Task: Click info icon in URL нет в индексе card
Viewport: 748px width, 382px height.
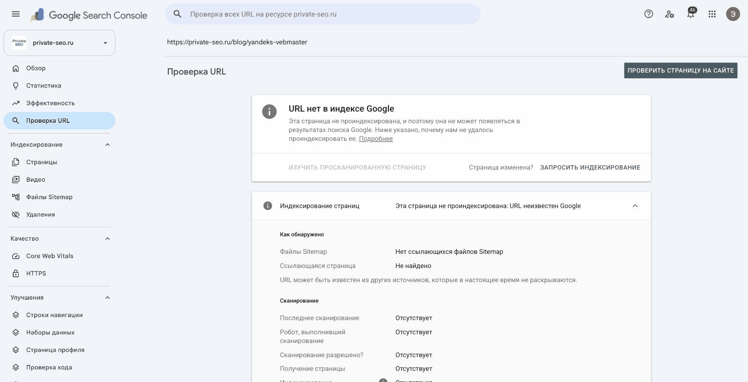Action: [x=269, y=112]
